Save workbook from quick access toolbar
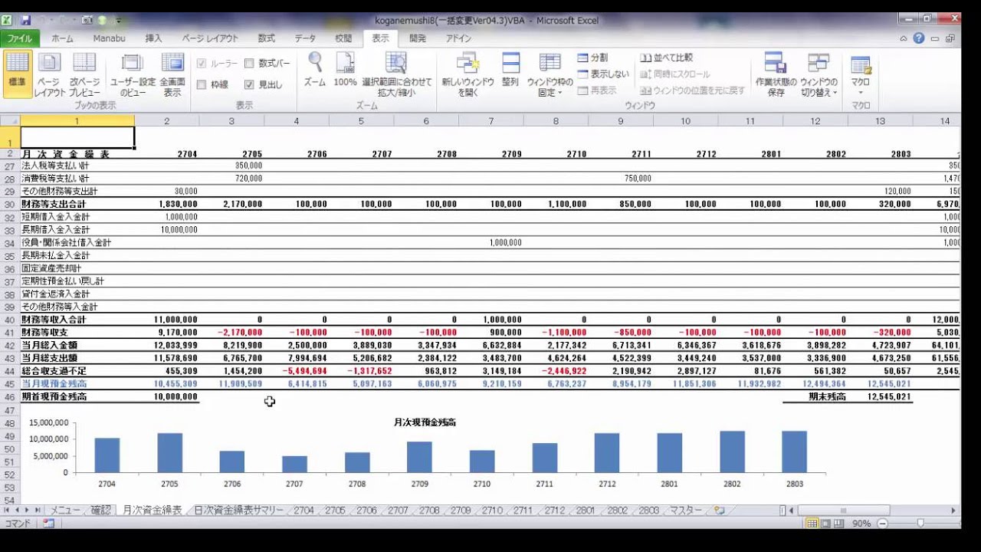 click(x=25, y=20)
